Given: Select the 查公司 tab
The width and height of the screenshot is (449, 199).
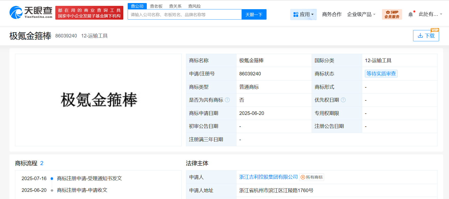Looking at the screenshot, I should (137, 6).
